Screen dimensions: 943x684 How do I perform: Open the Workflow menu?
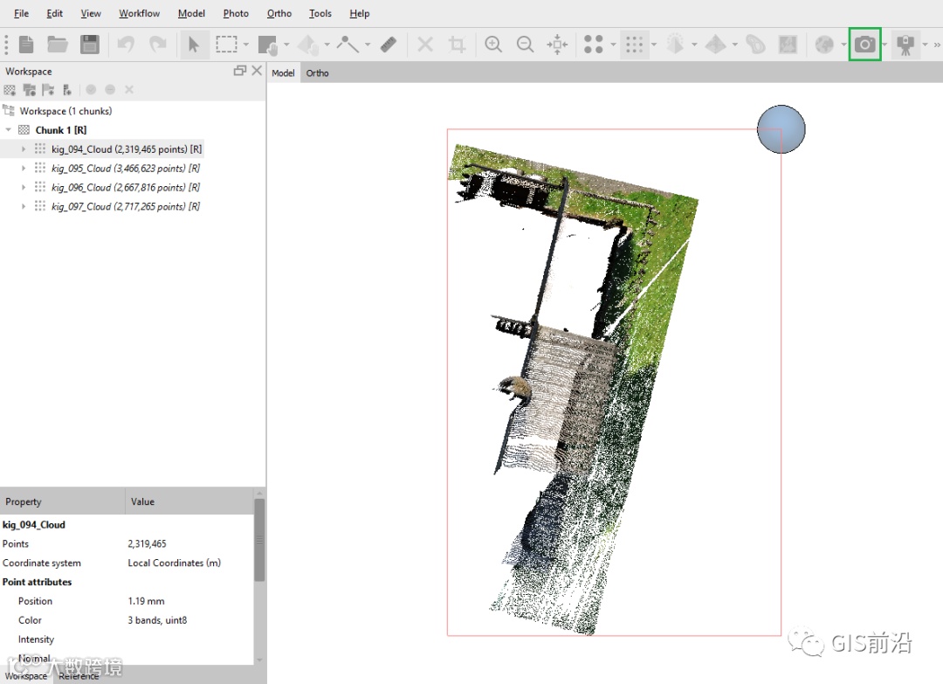coord(140,14)
